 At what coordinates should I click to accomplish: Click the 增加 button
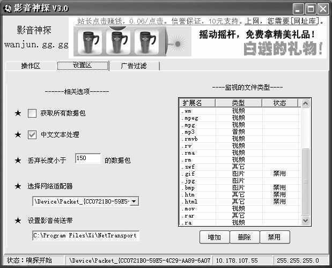pos(214,237)
